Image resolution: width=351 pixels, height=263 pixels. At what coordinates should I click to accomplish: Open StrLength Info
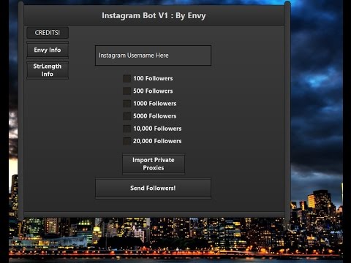coord(48,70)
